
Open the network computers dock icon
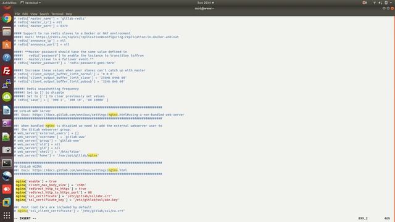coord(7,84)
